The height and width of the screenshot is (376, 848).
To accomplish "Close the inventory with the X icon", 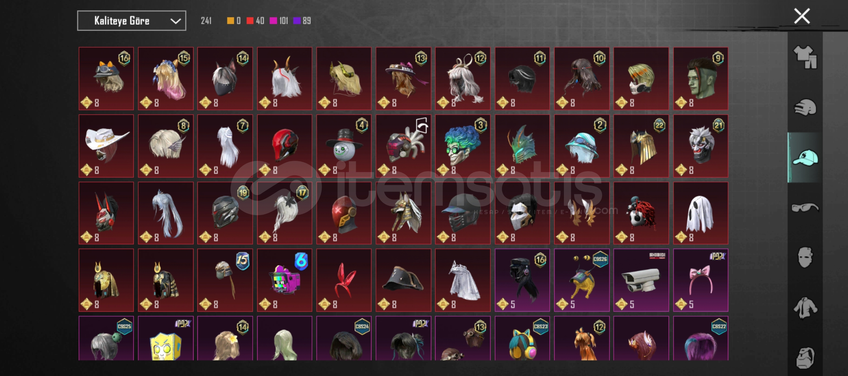I will [802, 16].
